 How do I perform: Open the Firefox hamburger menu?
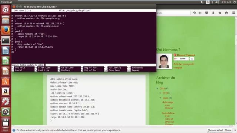pyautogui.click(x=234, y=13)
